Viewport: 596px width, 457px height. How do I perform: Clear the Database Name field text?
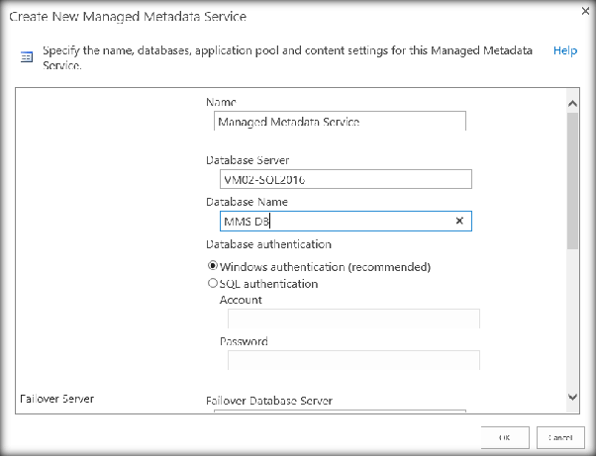459,222
